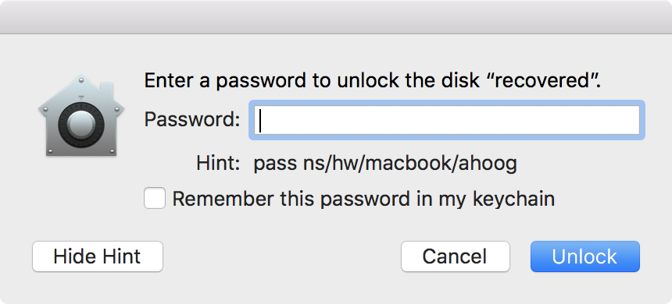Focus the Password text field
Screen dimensions: 672x304
pyautogui.click(x=447, y=120)
